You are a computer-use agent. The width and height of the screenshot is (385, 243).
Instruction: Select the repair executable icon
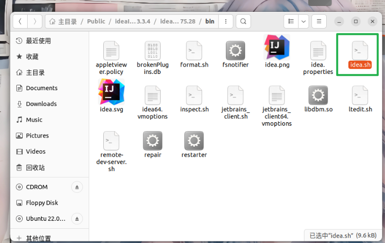pos(153,141)
